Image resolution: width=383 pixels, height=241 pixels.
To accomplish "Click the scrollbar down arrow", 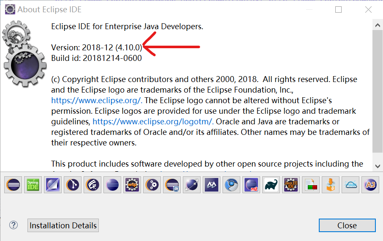I will [378, 166].
